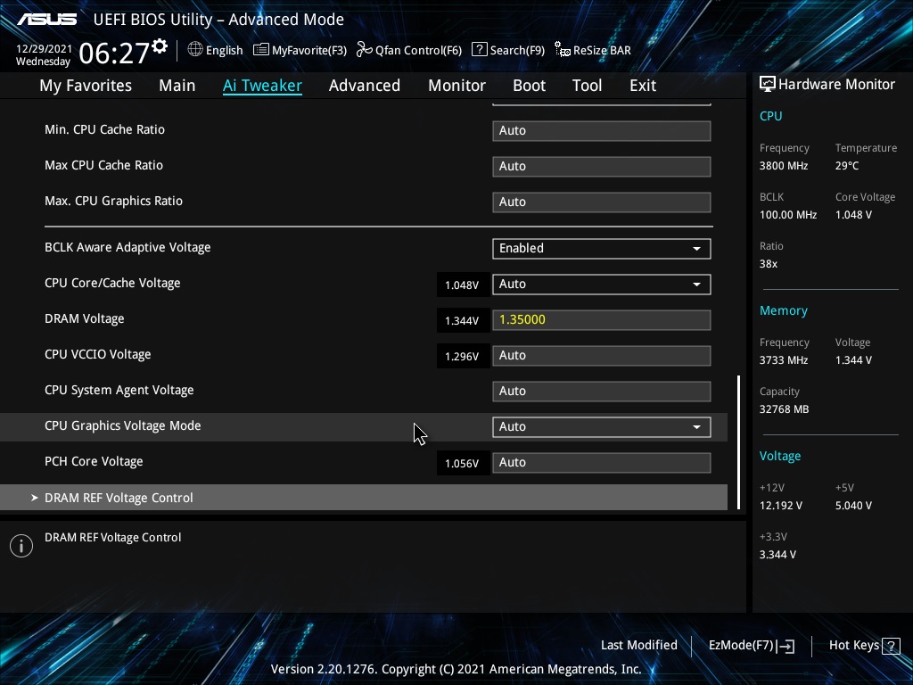This screenshot has height=685, width=913.
Task: Click the 32768 MB capacity value
Action: 785,409
